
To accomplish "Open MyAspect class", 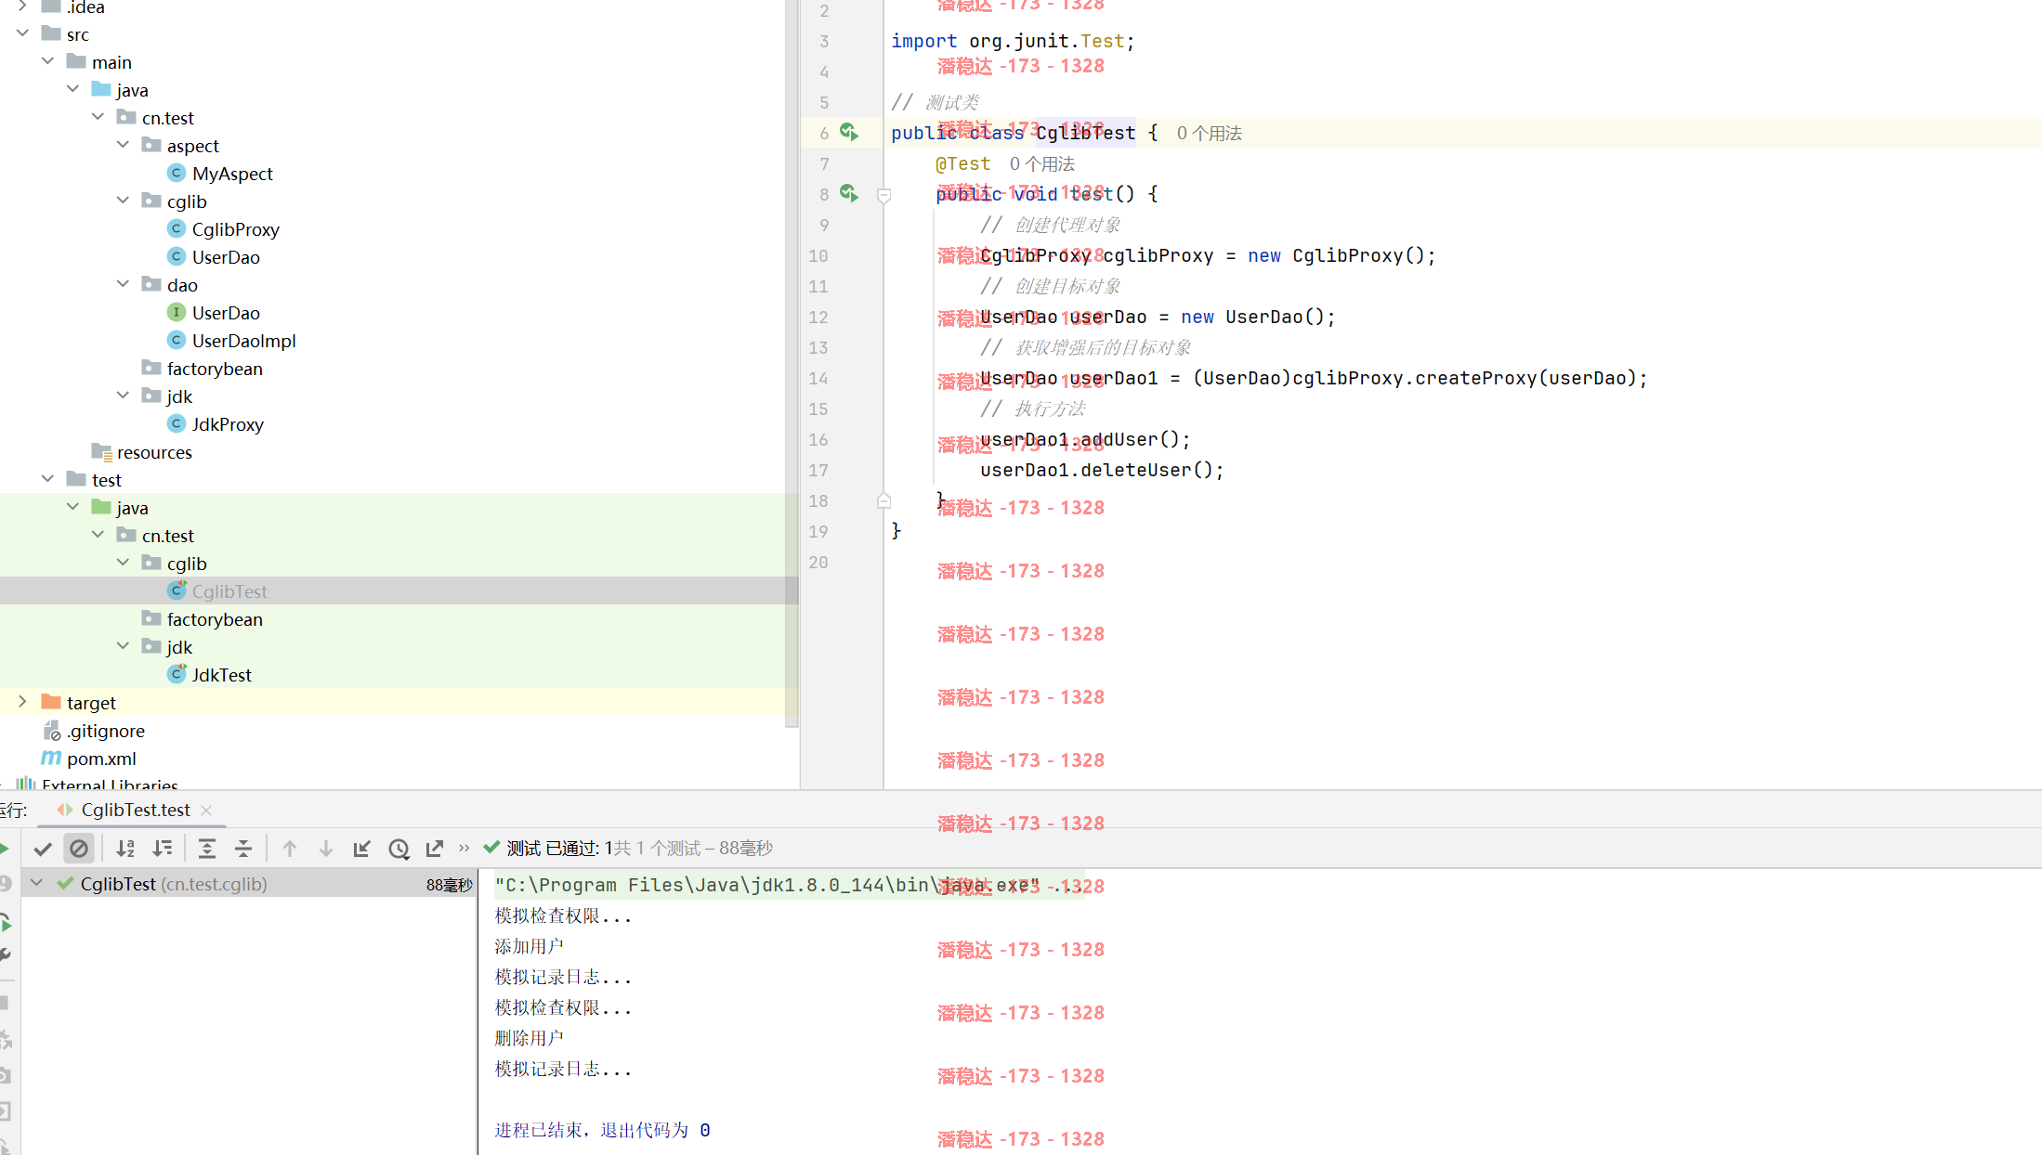I will click(220, 174).
